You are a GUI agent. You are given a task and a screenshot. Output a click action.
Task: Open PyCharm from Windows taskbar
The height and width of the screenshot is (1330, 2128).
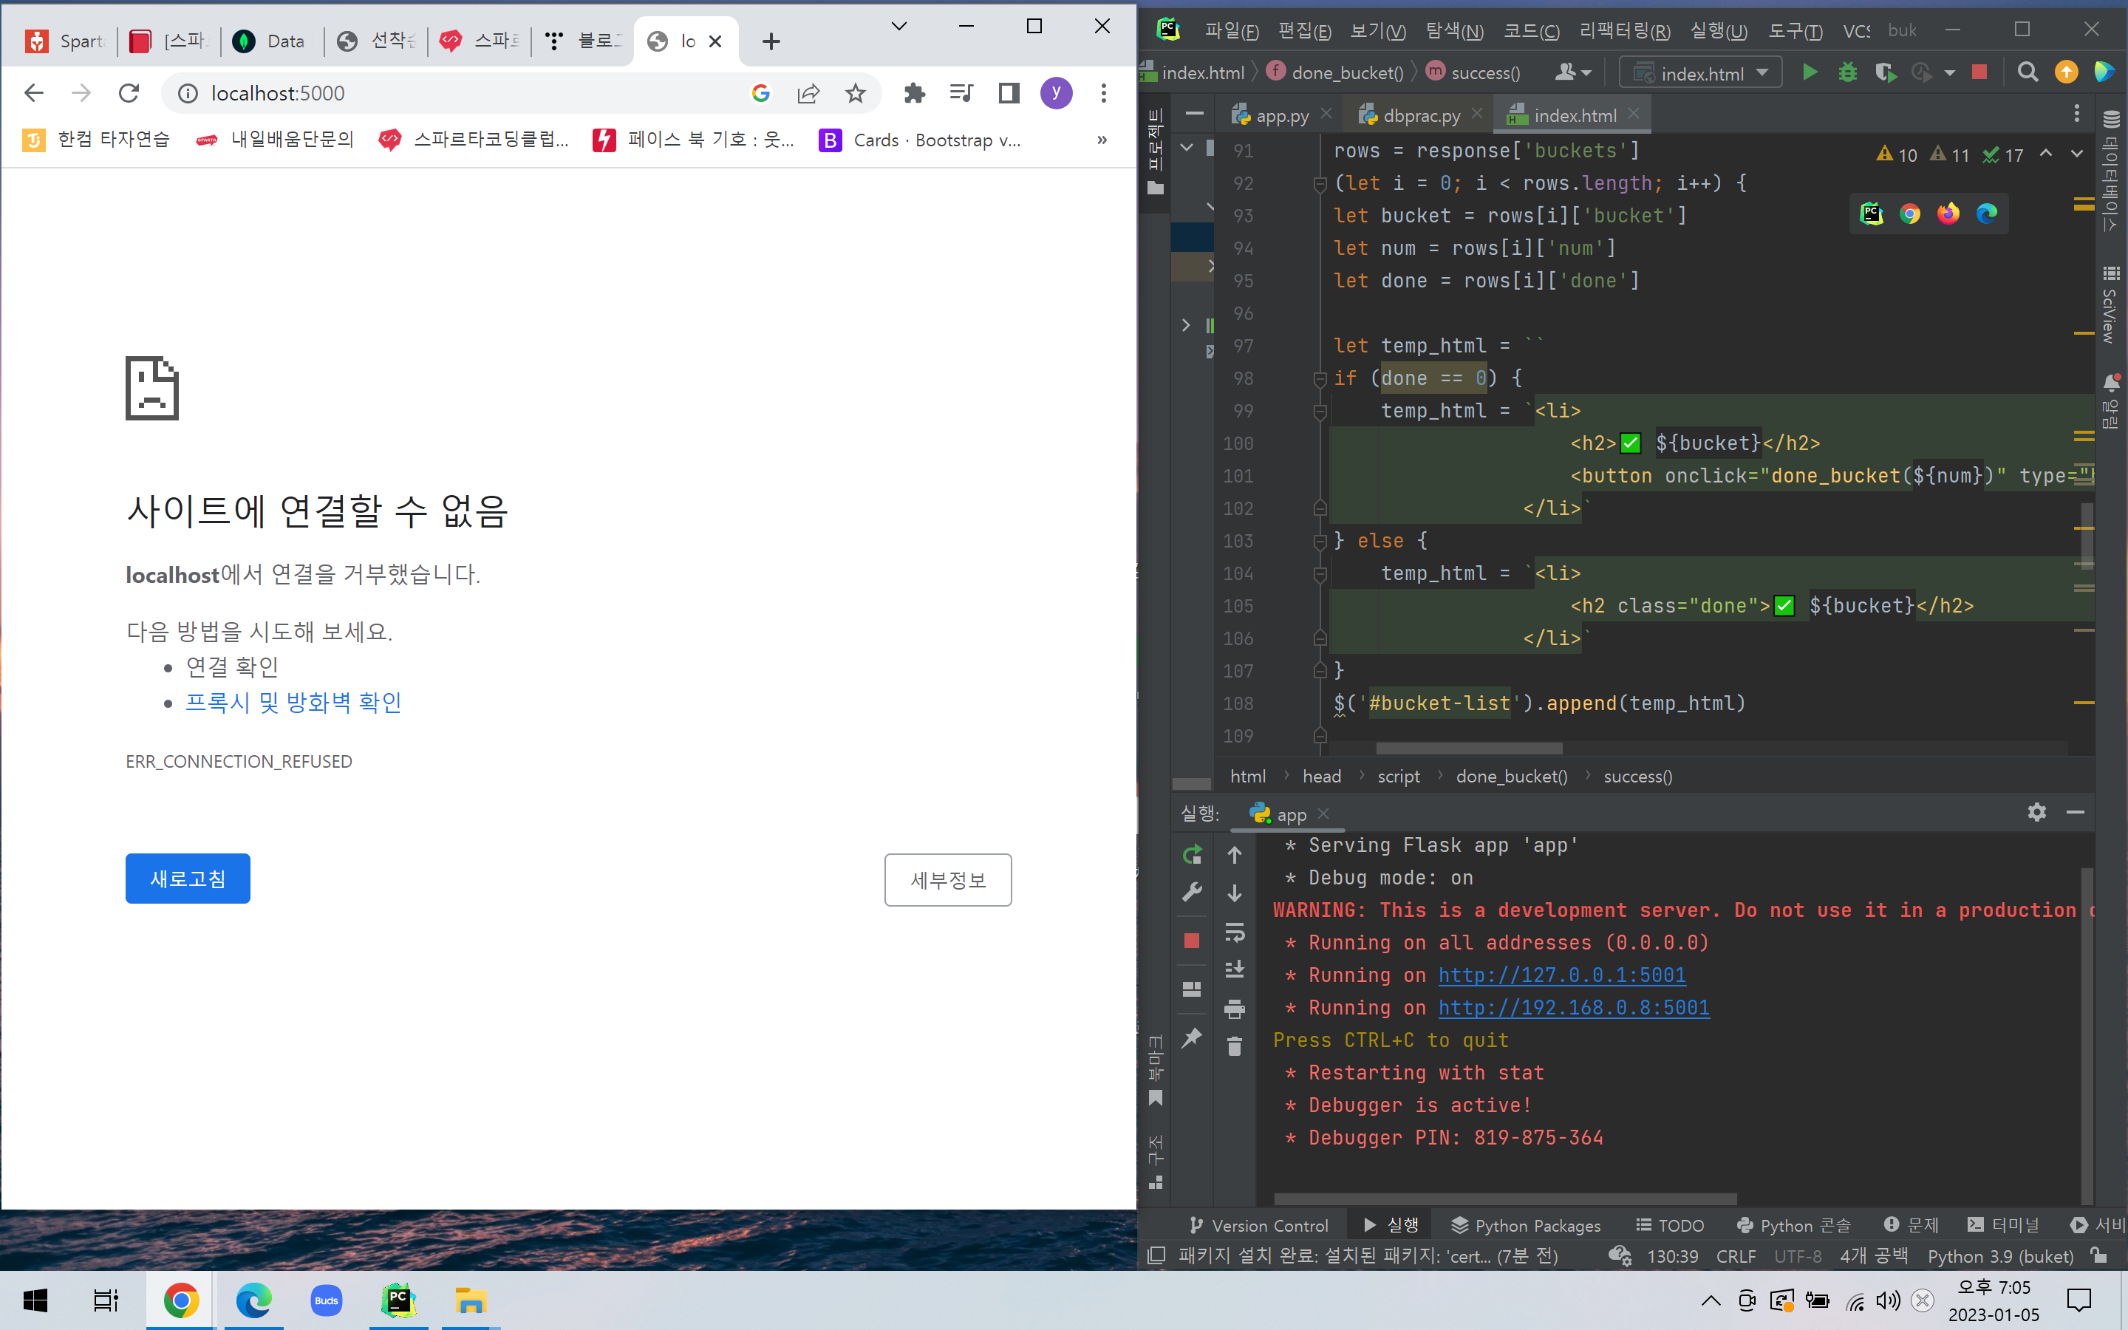coord(398,1300)
